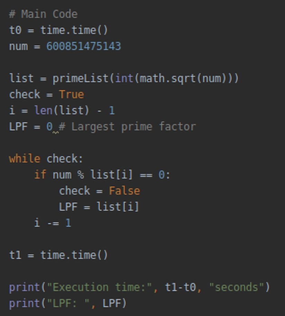Click the t0 variable on the second line
Viewport: 285px width, 316px height.
click(15, 30)
